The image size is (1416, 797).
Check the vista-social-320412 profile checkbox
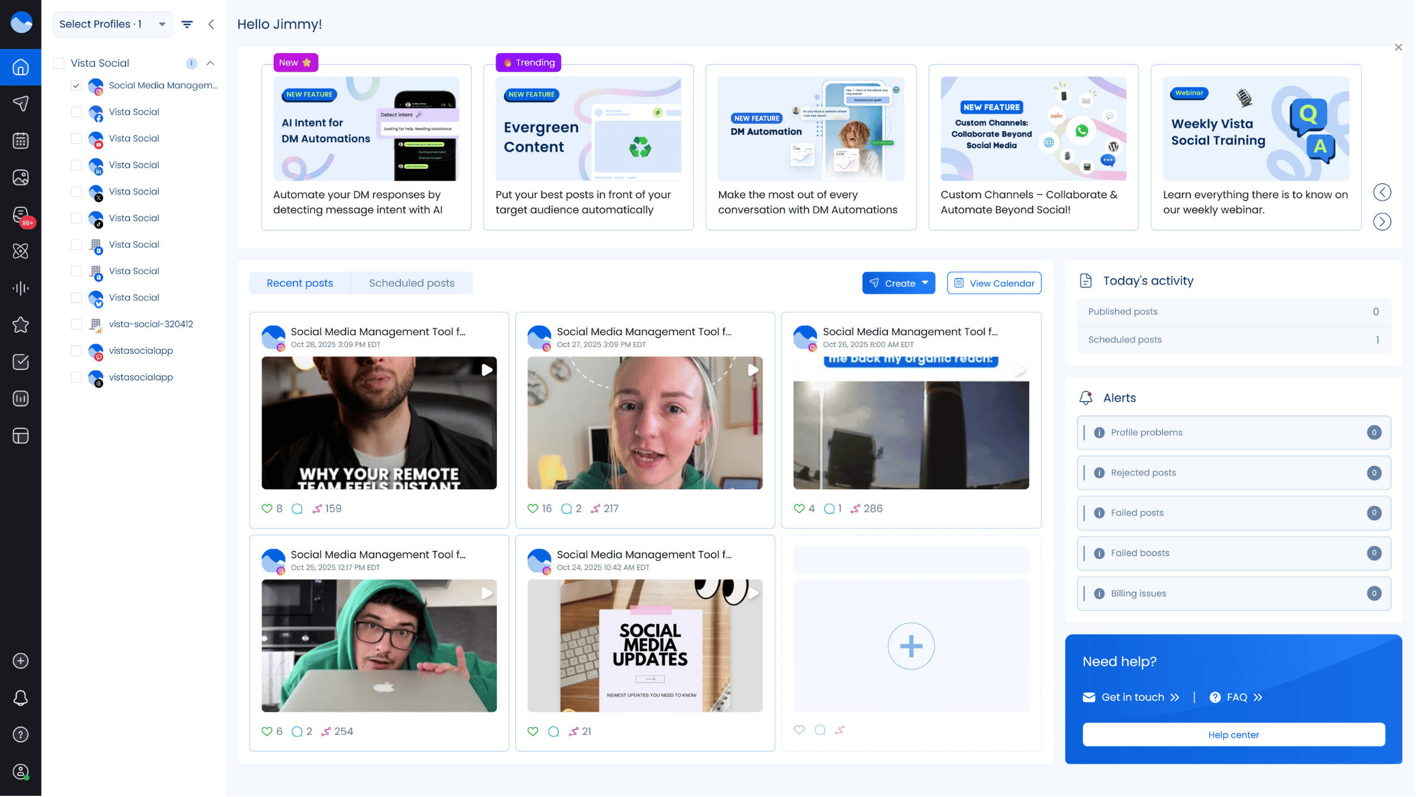click(76, 325)
